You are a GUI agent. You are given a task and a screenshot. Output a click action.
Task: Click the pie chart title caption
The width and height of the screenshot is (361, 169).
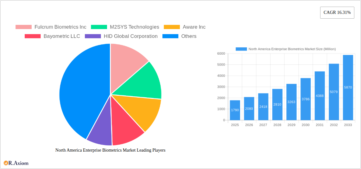coord(110,150)
